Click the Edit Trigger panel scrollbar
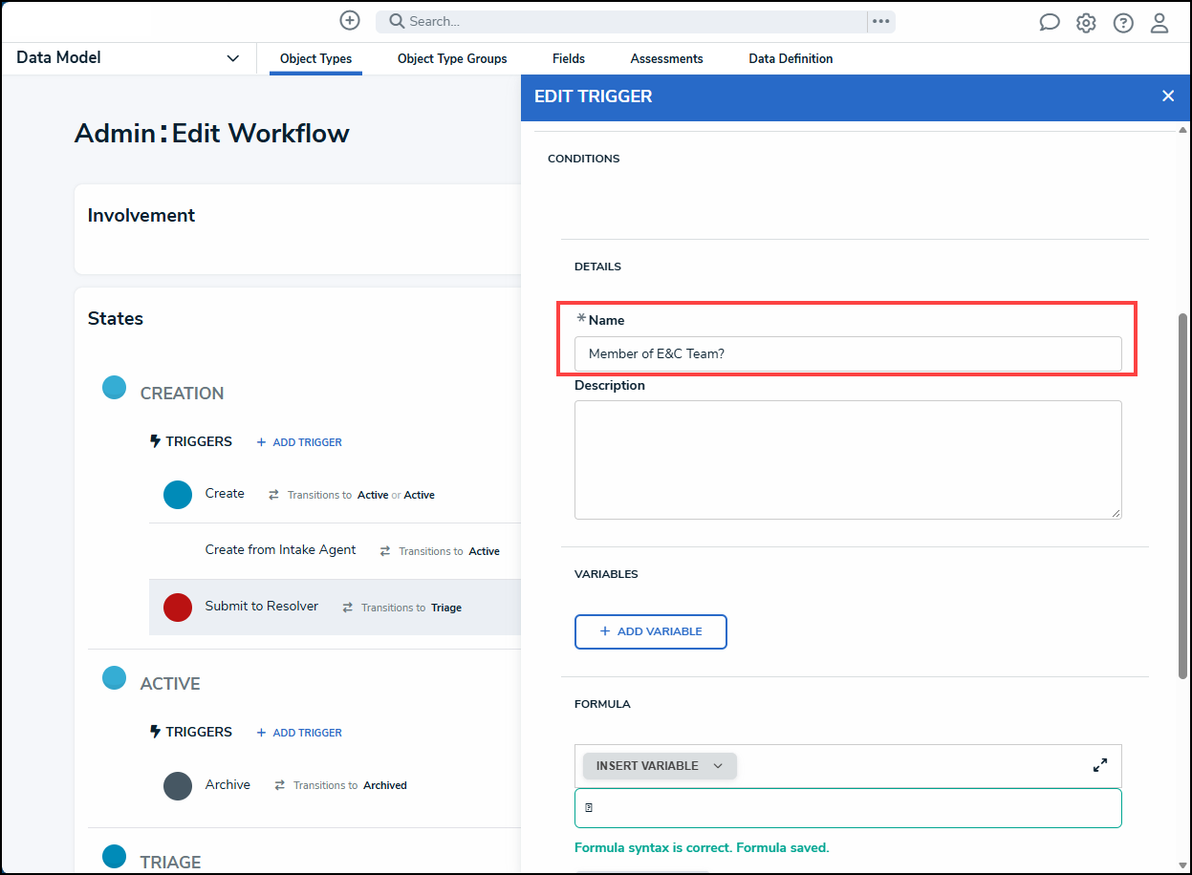1192x875 pixels. tap(1183, 497)
